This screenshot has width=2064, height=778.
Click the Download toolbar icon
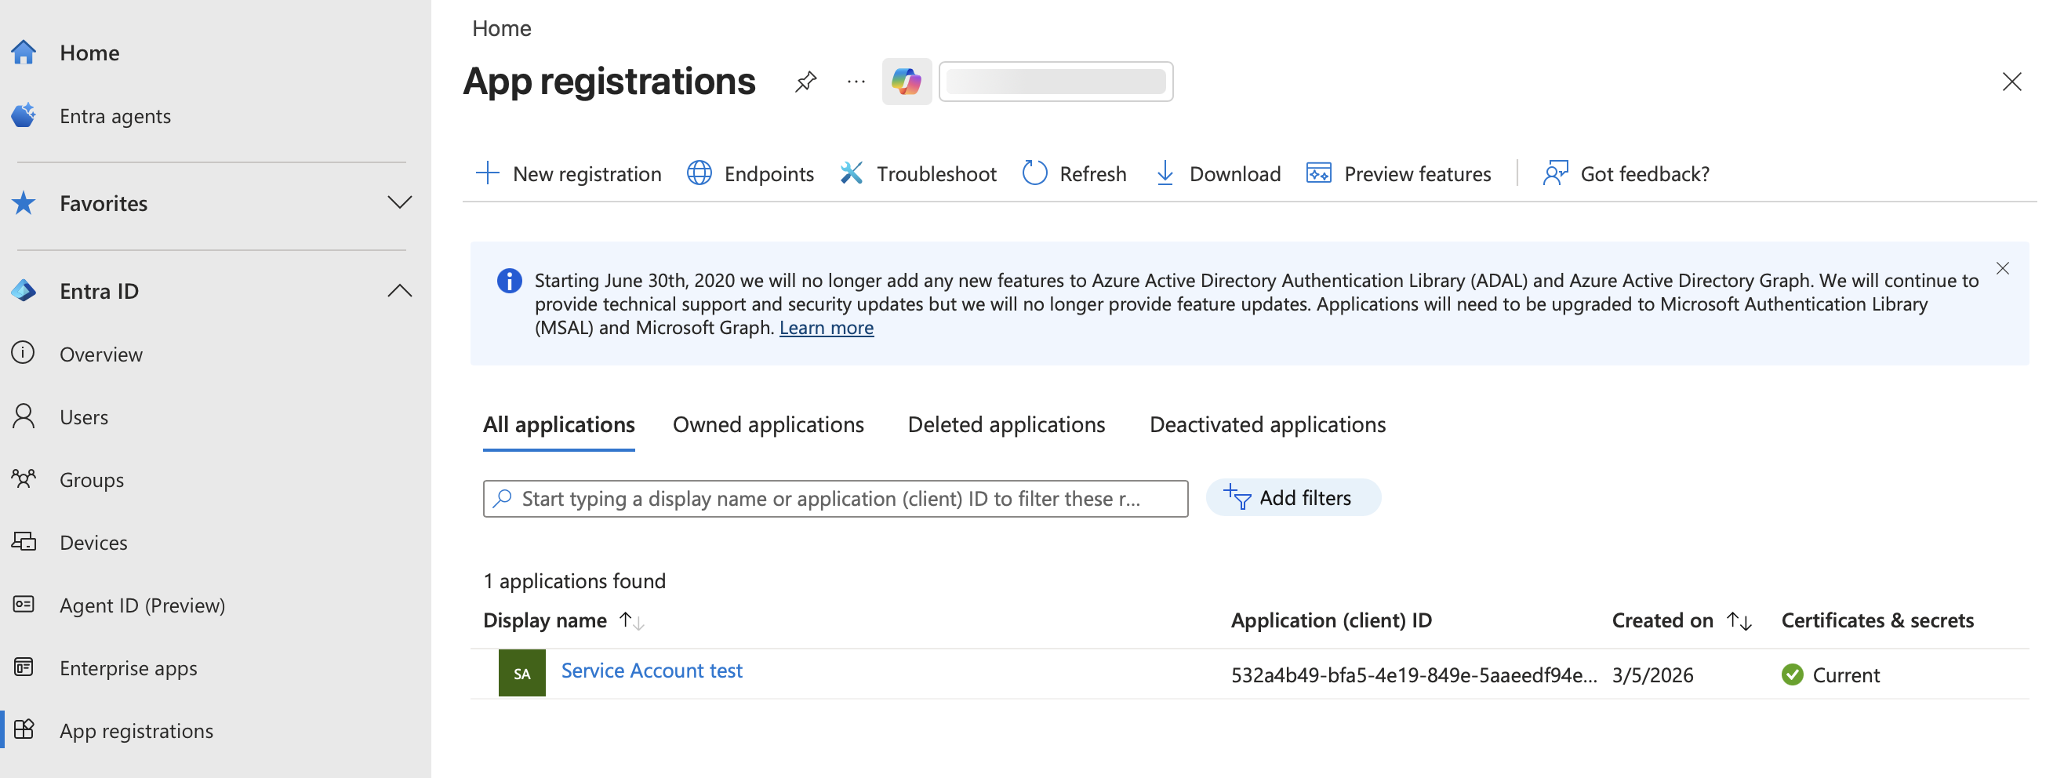[x=1165, y=173]
